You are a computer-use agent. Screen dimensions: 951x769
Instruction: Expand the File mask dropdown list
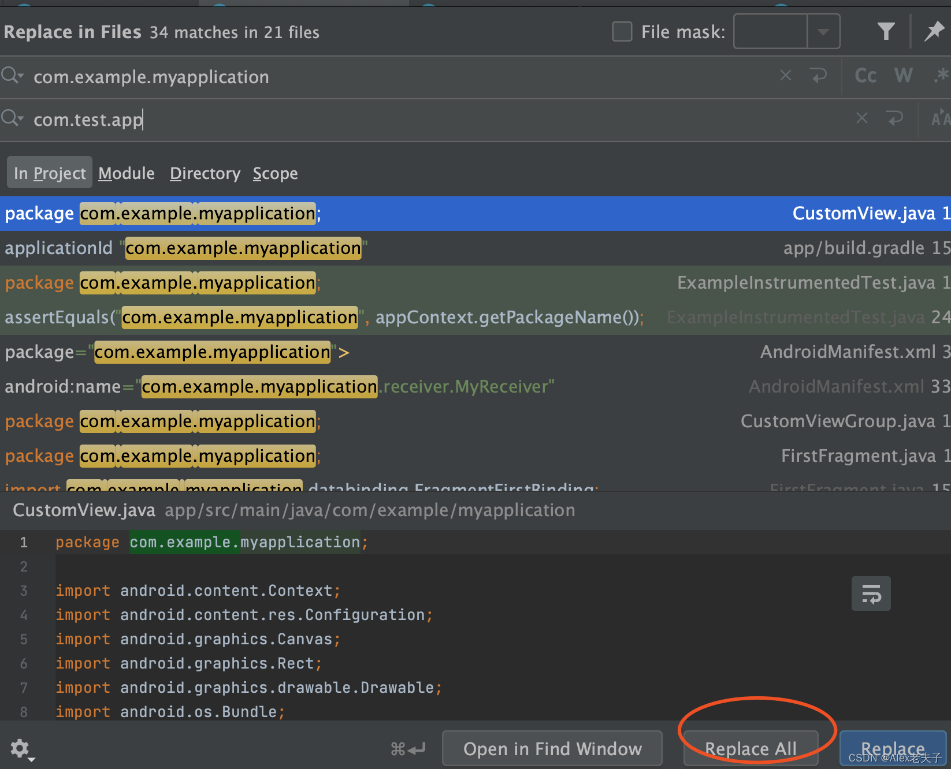click(823, 31)
